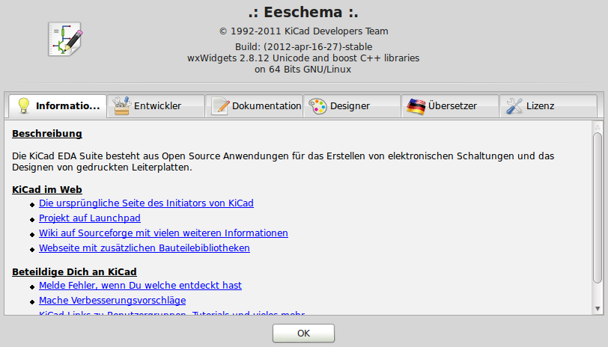Viewport: 608px width, 347px height.
Task: Click the 'KiCad im Web' heading
Action: (x=47, y=190)
